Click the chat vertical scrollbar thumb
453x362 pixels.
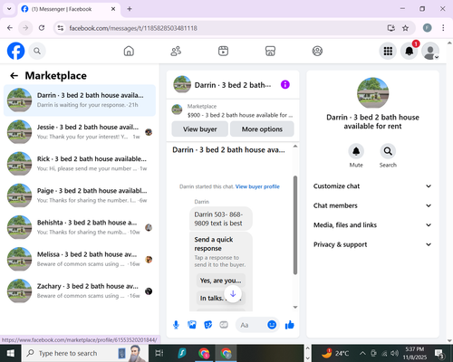(x=295, y=225)
